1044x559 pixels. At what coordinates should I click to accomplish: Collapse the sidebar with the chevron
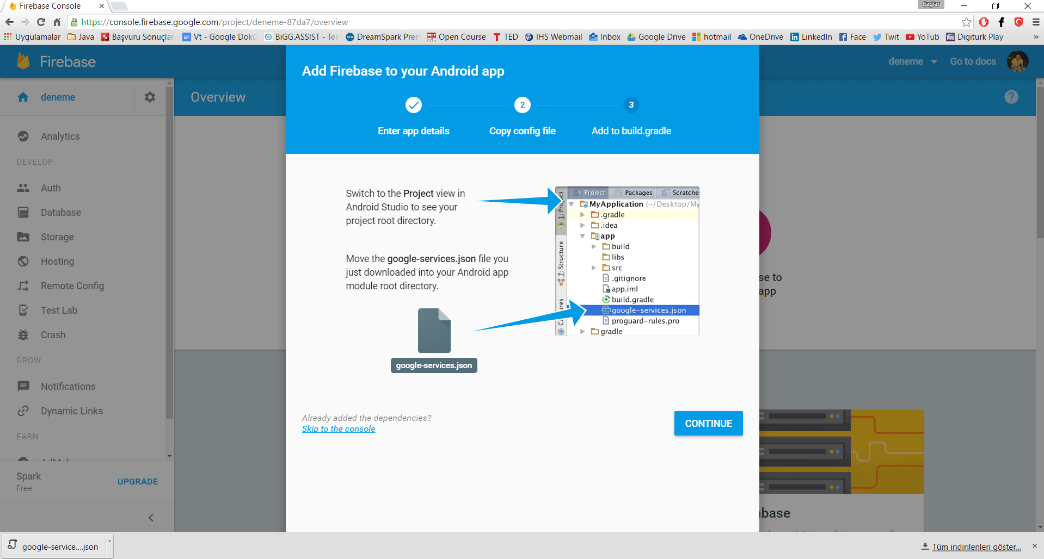pos(151,518)
